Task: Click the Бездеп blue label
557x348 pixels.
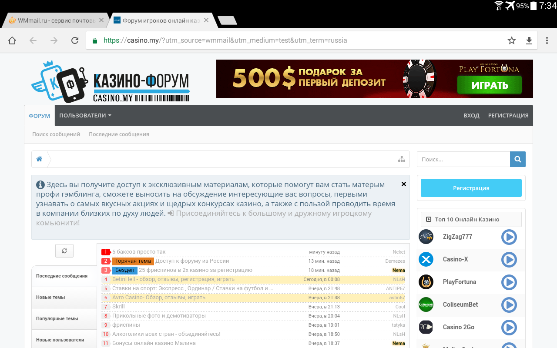Action: pos(125,270)
